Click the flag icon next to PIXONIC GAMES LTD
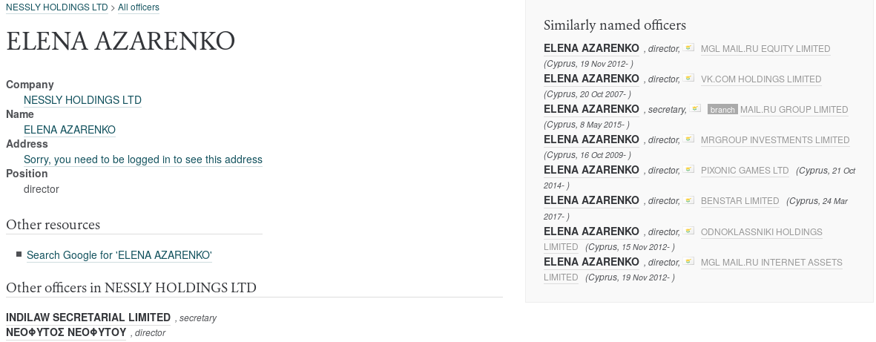Viewport: 876px width, 342px height. click(x=689, y=169)
